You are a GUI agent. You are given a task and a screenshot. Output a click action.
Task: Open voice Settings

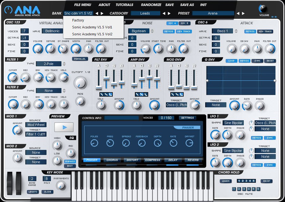(187, 118)
